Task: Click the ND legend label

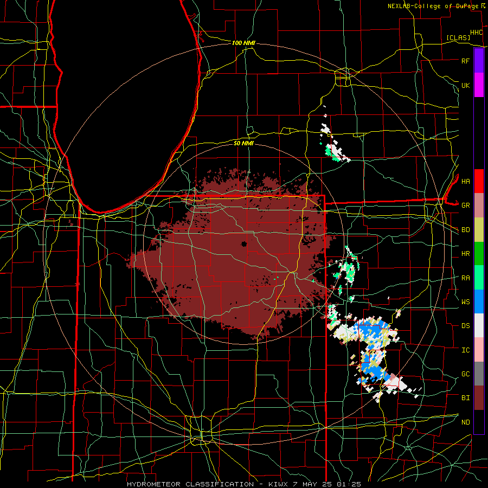Action: point(465,422)
